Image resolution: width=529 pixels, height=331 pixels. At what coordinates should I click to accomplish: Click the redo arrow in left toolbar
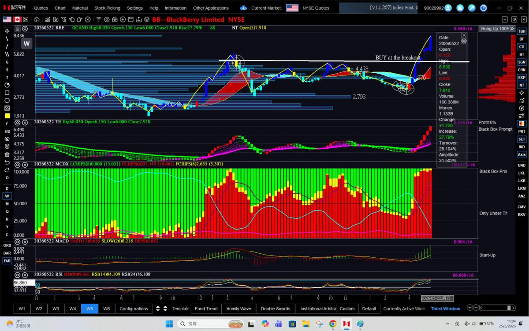tap(7, 169)
